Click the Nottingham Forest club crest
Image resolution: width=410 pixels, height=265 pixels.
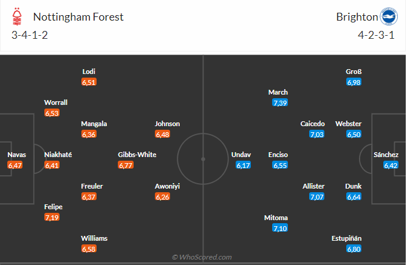[17, 16]
